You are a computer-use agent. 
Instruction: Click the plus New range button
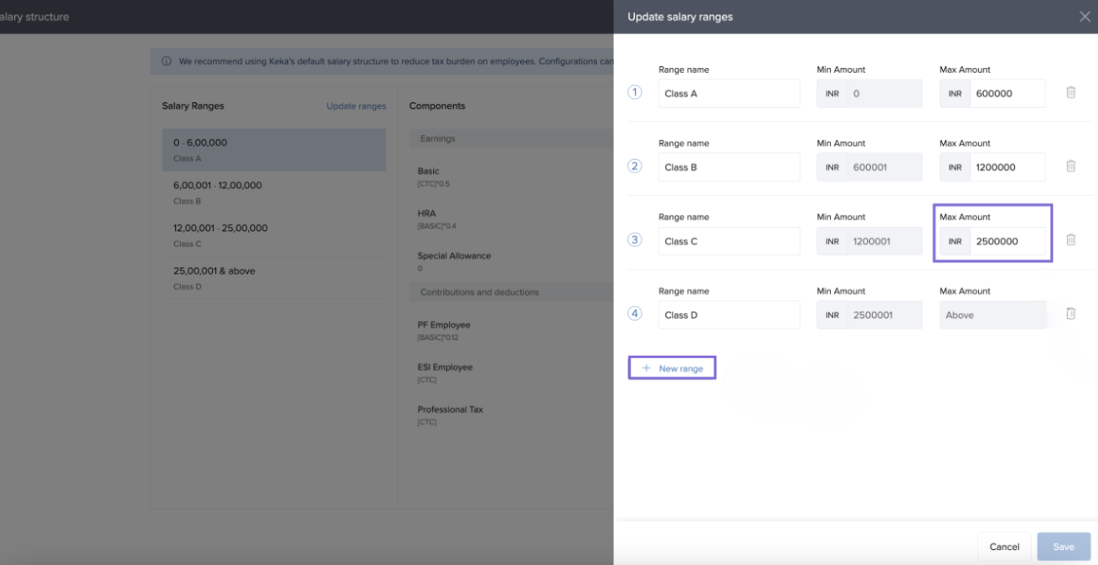[x=672, y=368]
